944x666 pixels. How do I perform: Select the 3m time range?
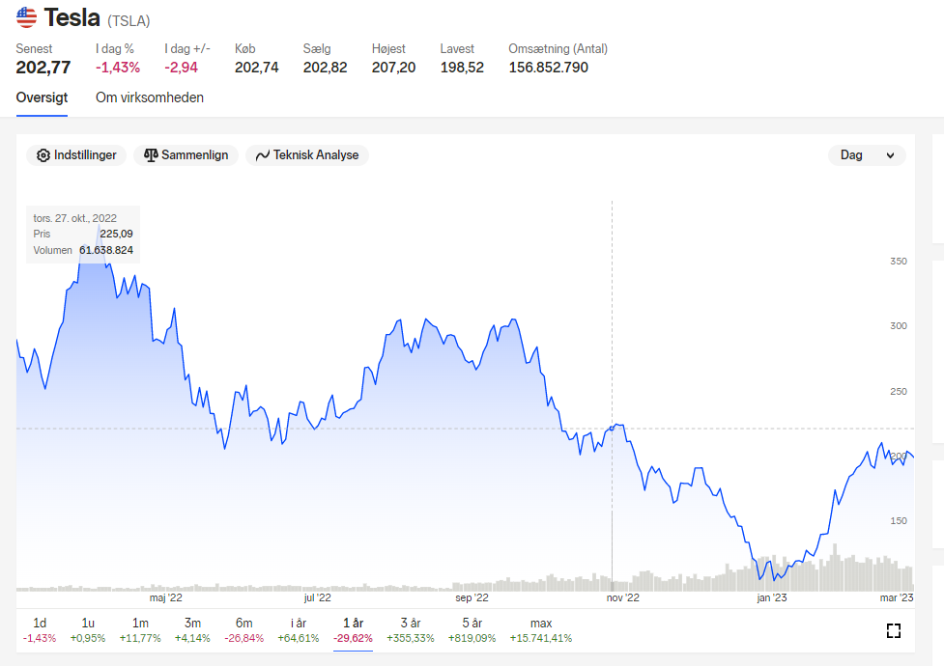[192, 630]
